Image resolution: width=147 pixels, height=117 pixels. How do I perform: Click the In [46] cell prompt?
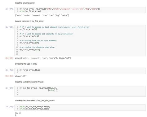point(10,70)
